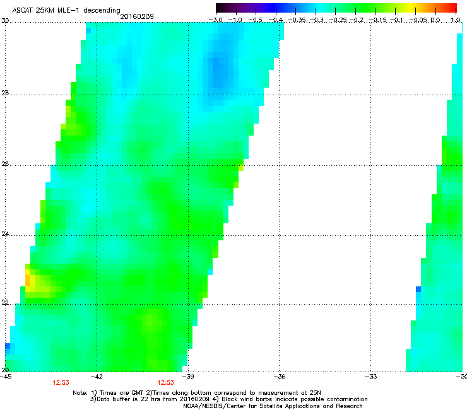Click the red 12:53 timestamp nearest the -39 label
467x410 pixels.
click(x=165, y=383)
